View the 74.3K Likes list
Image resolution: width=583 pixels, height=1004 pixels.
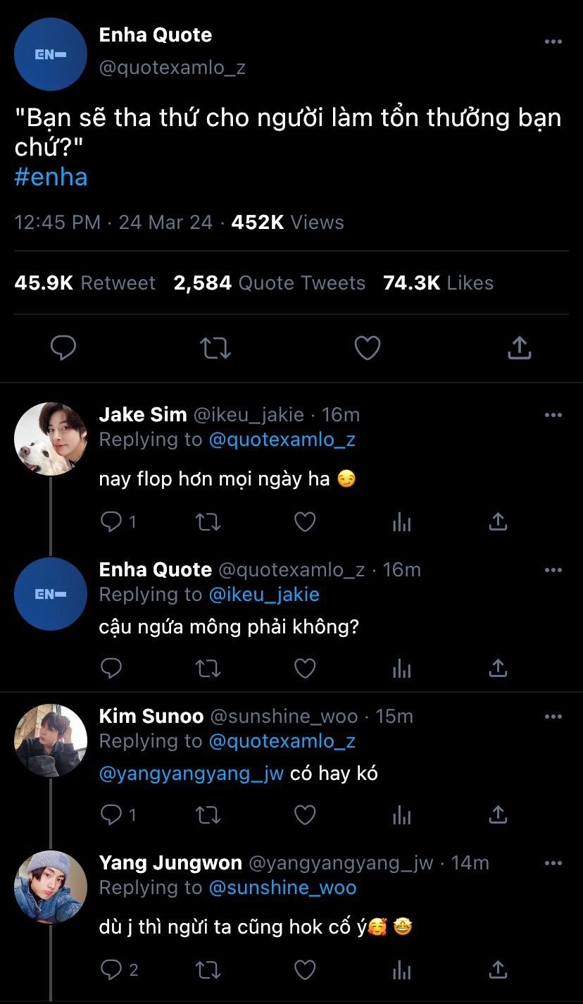[438, 283]
